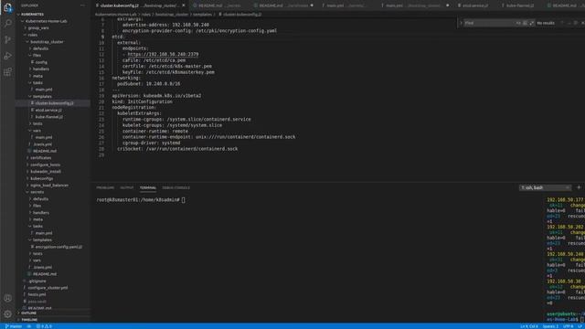This screenshot has height=329, width=585.
Task: Open errors and warnings status indicator
Action: click(x=44, y=326)
